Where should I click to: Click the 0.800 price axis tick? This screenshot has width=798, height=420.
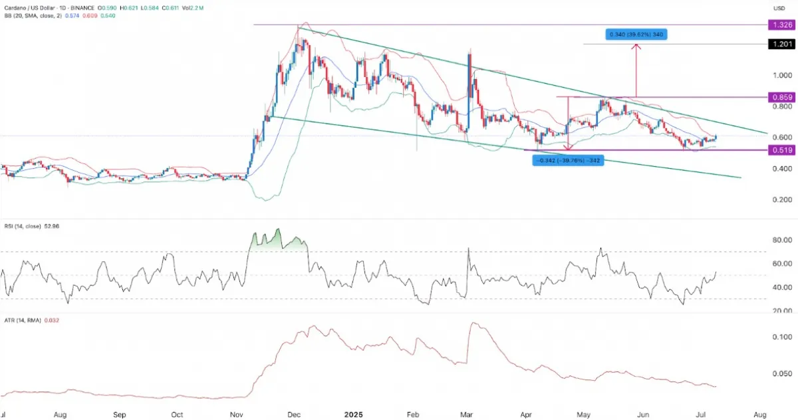(782, 106)
